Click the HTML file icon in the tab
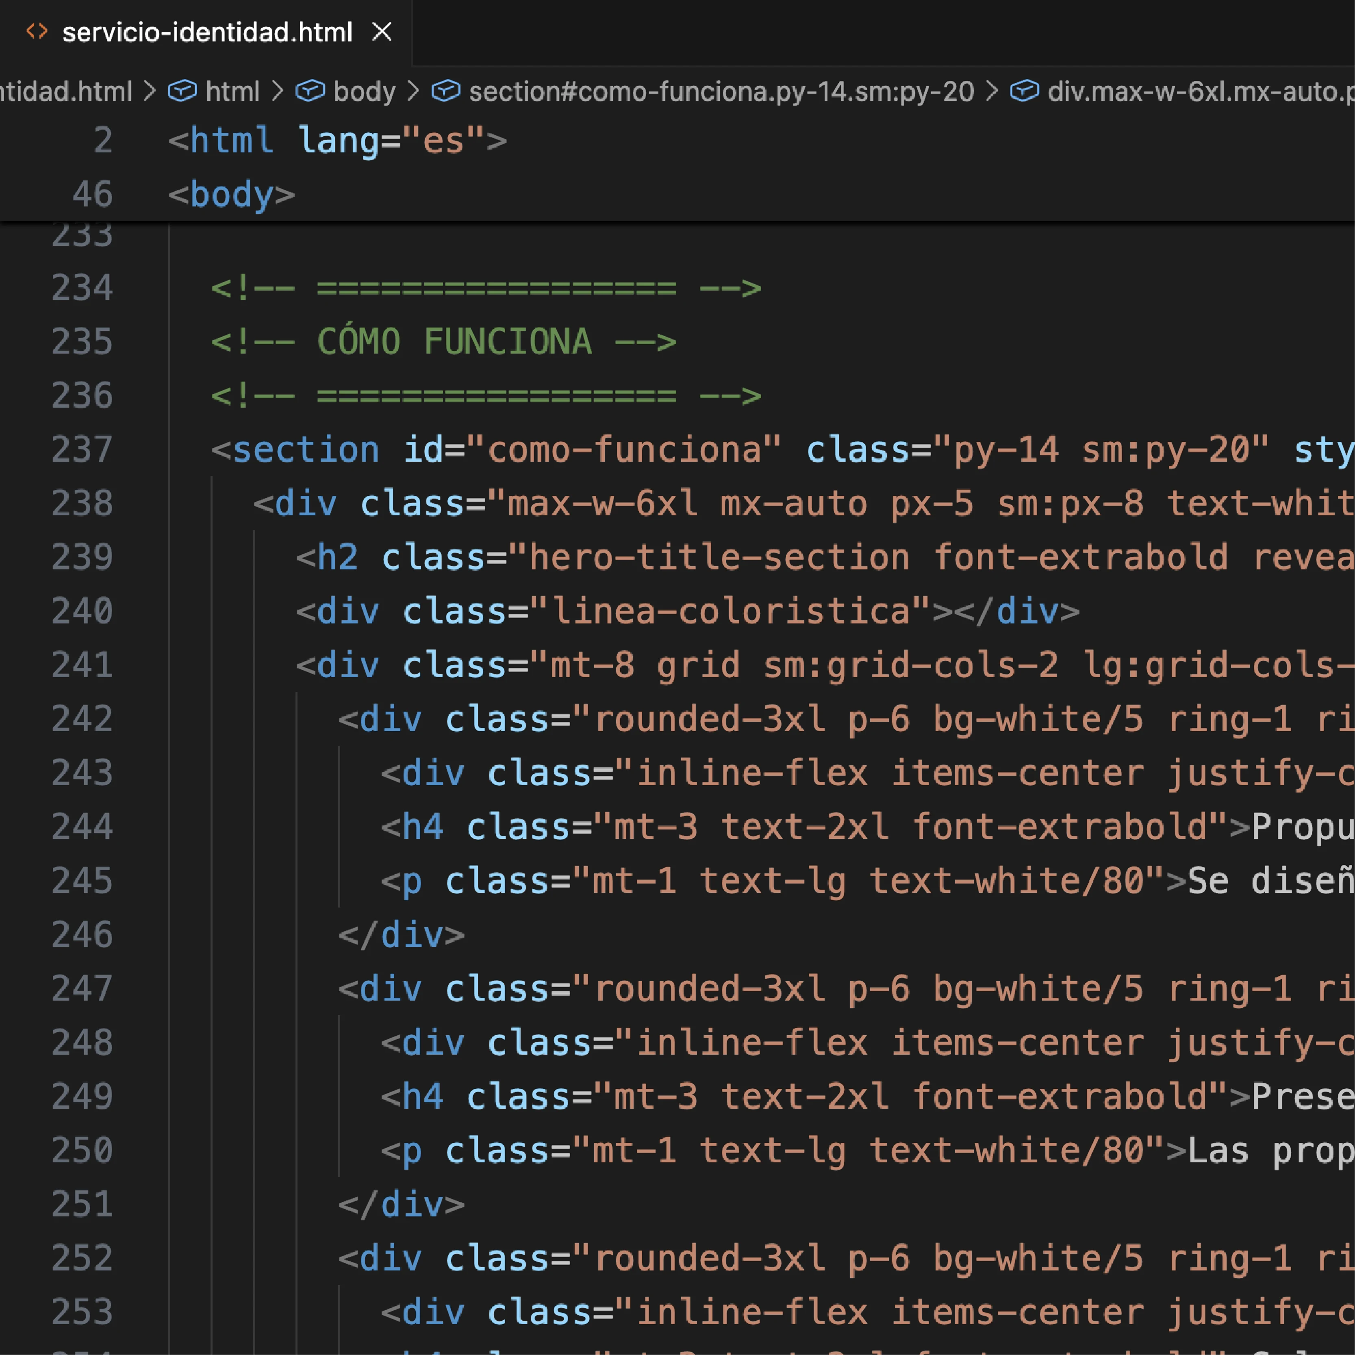The height and width of the screenshot is (1355, 1355). (37, 32)
